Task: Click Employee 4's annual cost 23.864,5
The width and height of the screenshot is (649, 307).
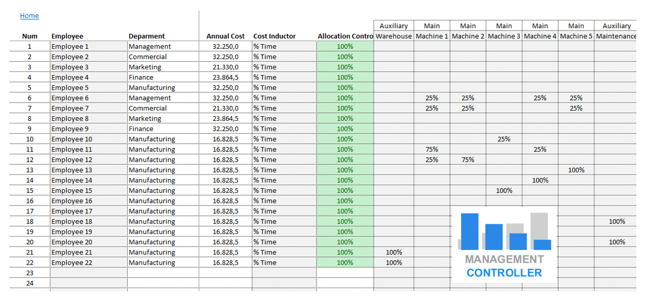Action: (x=225, y=78)
